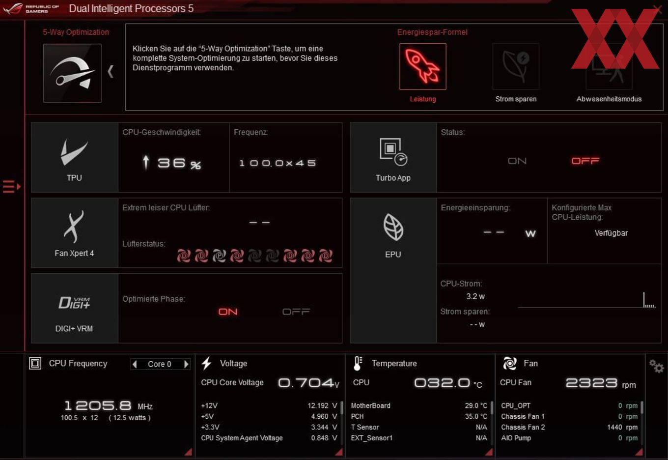Click the Energiespar-Formel heading
Image resolution: width=668 pixels, height=460 pixels.
tap(432, 32)
